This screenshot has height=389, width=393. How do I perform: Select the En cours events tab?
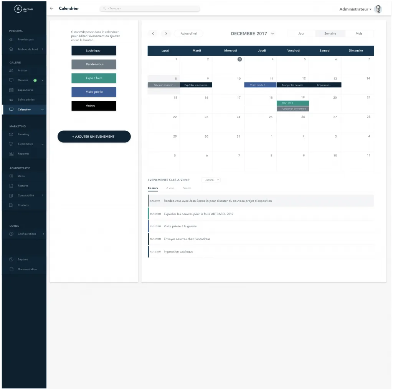153,188
